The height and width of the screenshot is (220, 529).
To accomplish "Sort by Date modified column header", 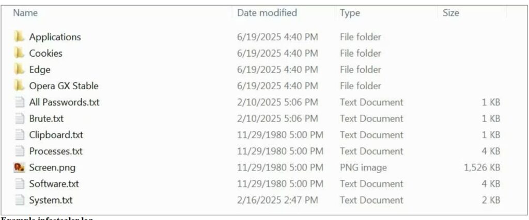I will click(x=267, y=13).
